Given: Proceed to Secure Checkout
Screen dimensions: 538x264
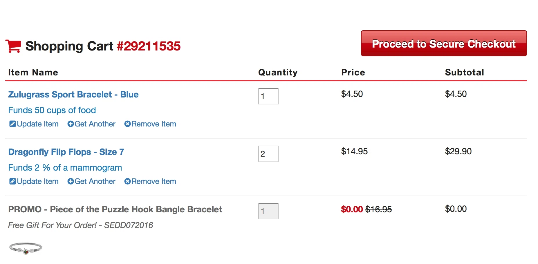Looking at the screenshot, I should point(444,43).
